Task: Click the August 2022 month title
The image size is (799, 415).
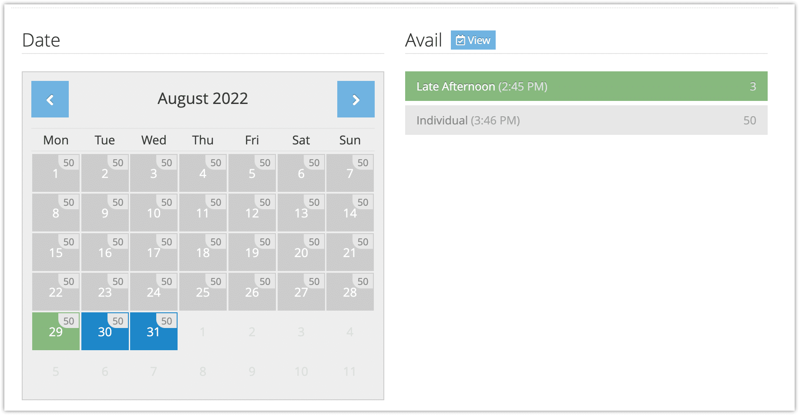Action: pos(203,99)
